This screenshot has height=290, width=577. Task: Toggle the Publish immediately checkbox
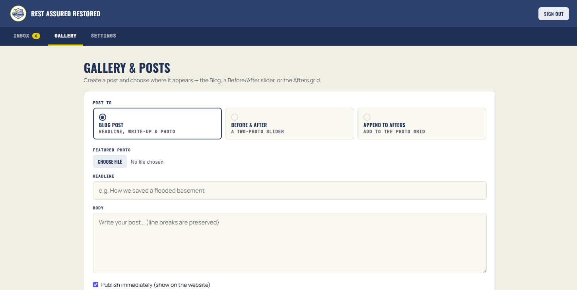click(95, 285)
